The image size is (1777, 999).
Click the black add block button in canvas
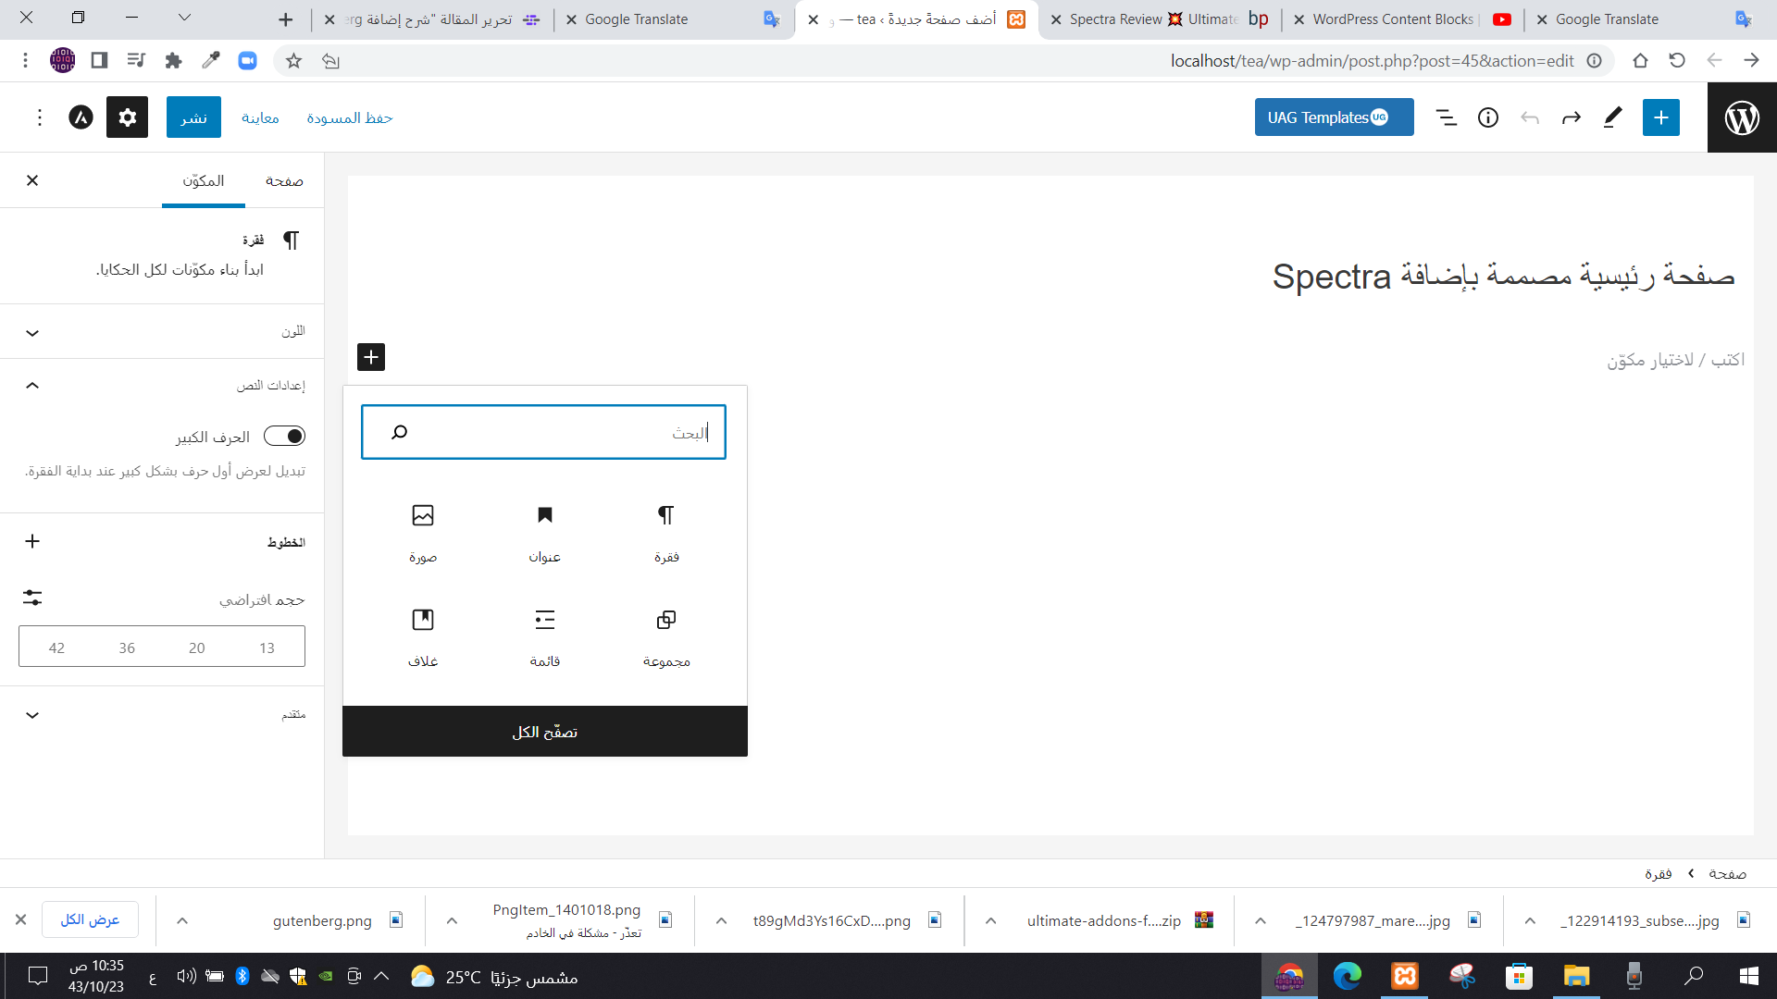371,357
